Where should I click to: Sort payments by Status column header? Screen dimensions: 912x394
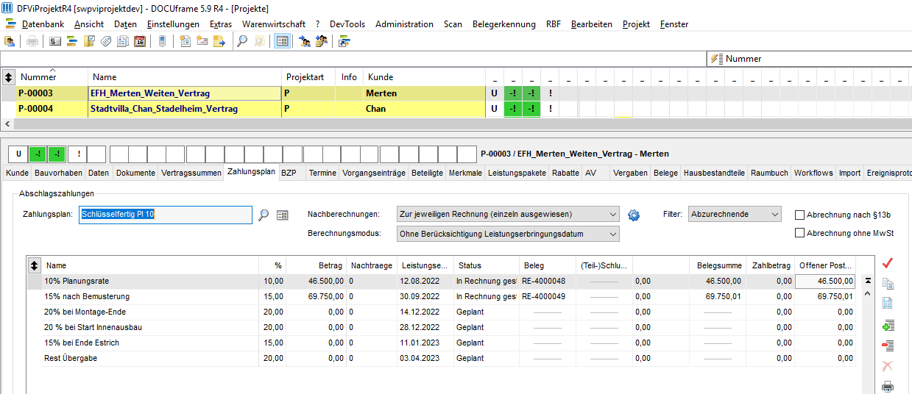tap(484, 265)
